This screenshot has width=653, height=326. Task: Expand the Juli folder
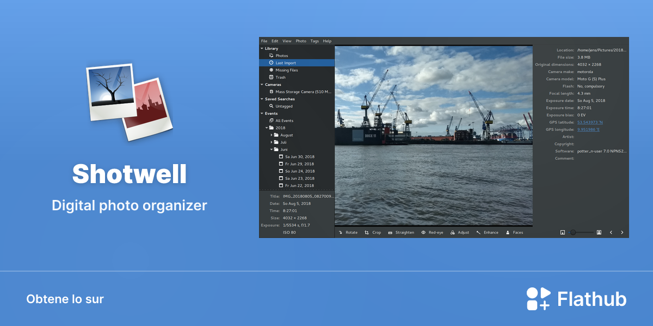click(272, 142)
